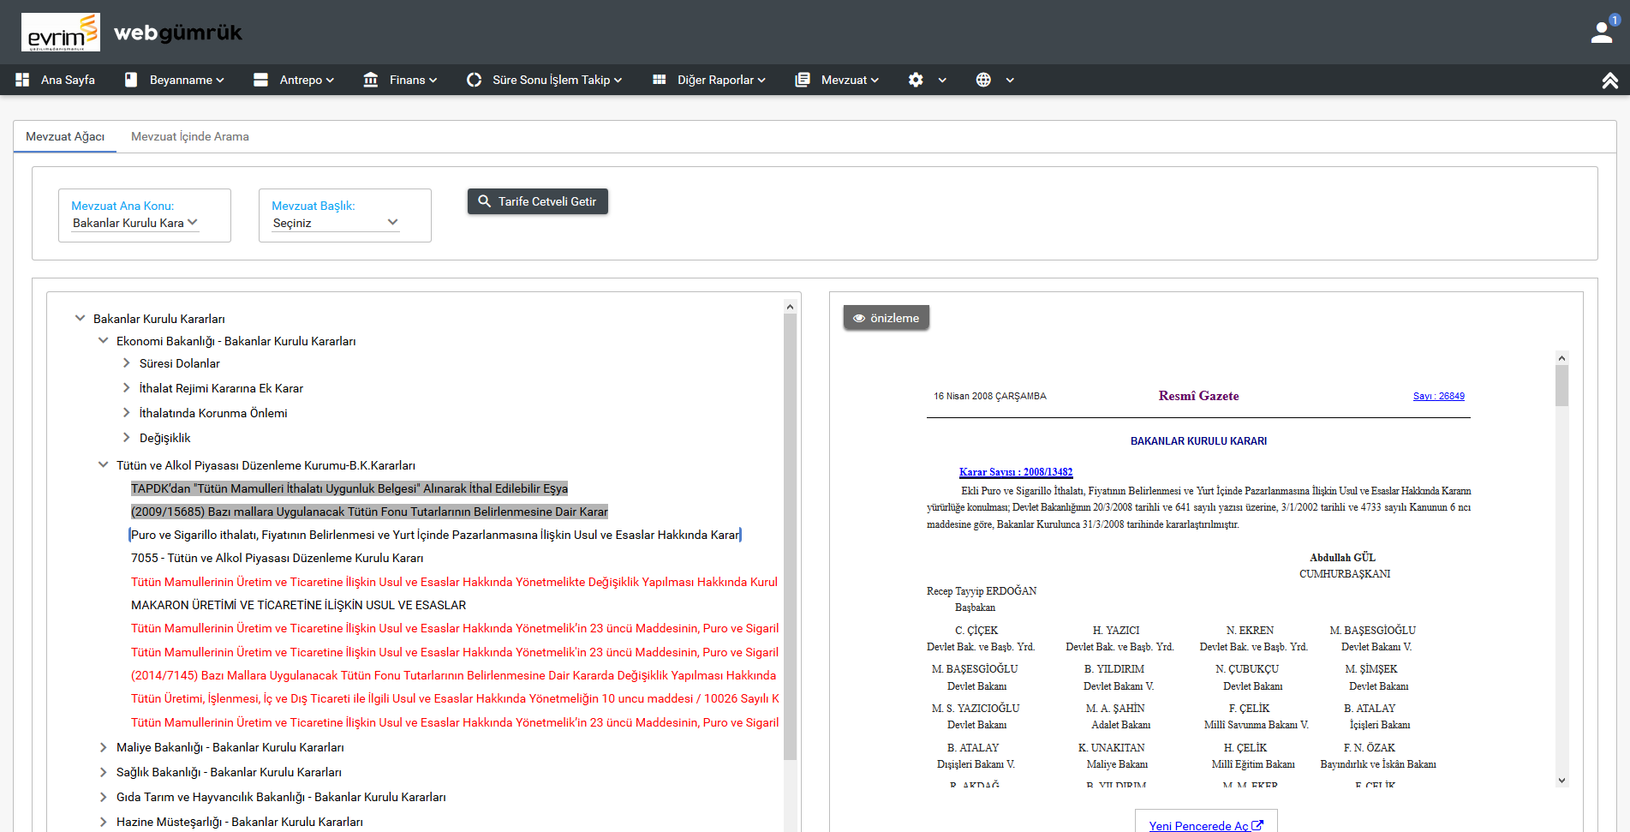
Task: Toggle the önizleme eye preview button
Action: point(886,318)
